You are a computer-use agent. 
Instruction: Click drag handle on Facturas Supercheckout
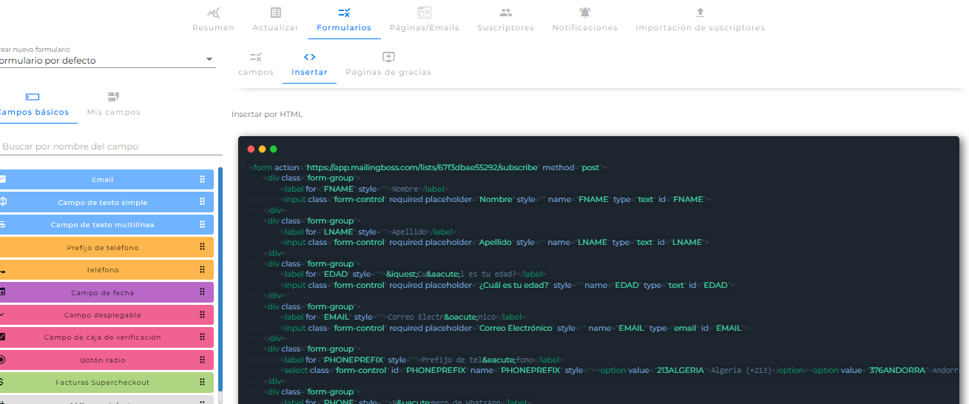[x=202, y=382]
